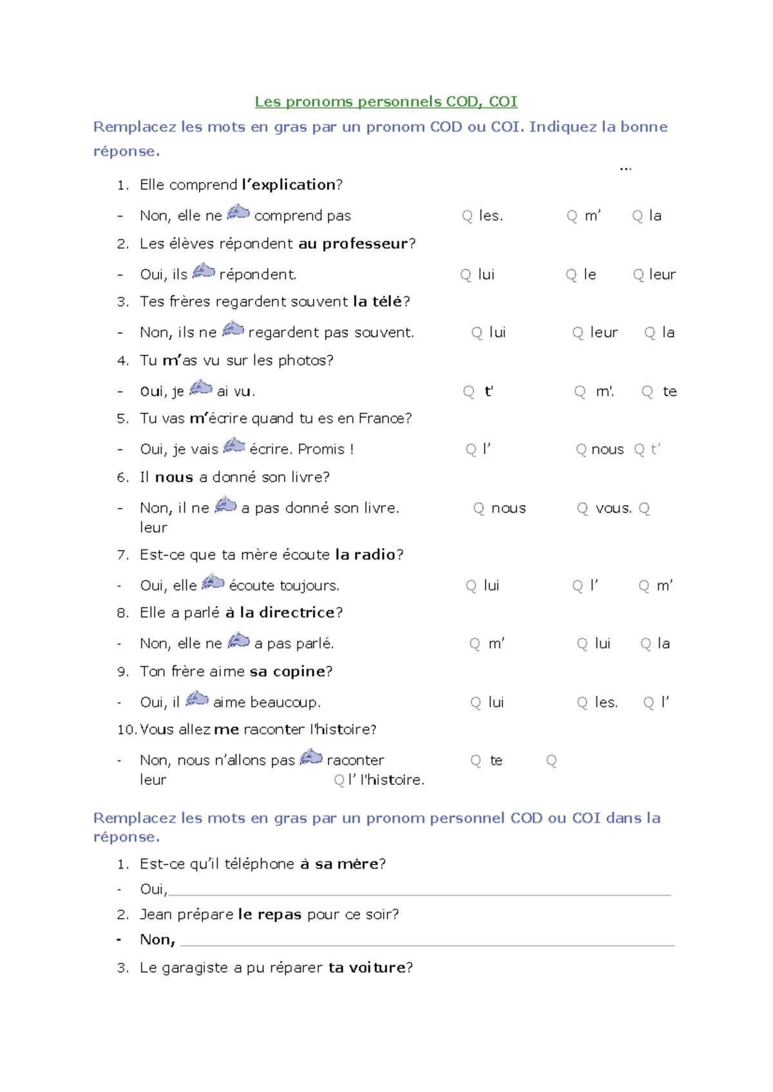The width and height of the screenshot is (773, 1092).
Task: Click the writing-hand icon before "regardent pas souvent"
Action: pyautogui.click(x=233, y=329)
